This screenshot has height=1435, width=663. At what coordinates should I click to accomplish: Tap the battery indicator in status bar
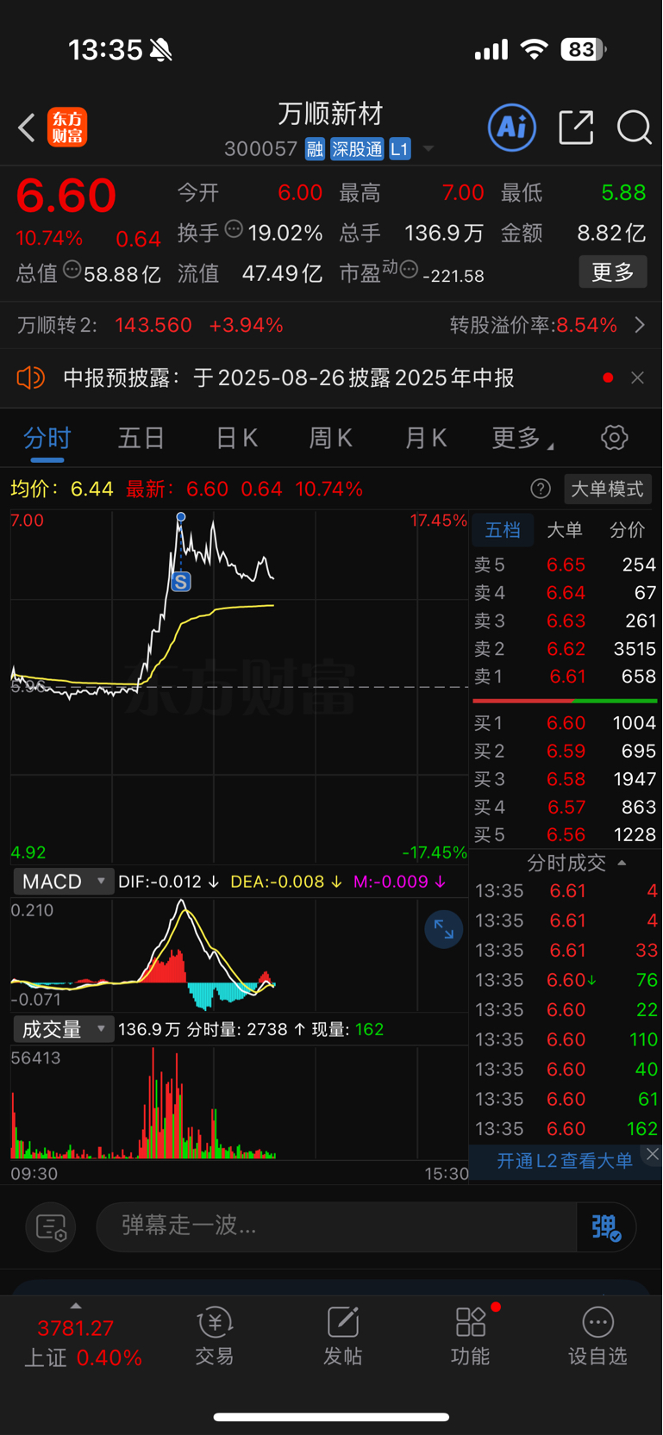pyautogui.click(x=583, y=50)
